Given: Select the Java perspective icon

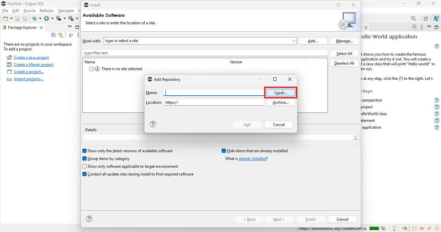Looking at the screenshot, I should click(x=436, y=18).
